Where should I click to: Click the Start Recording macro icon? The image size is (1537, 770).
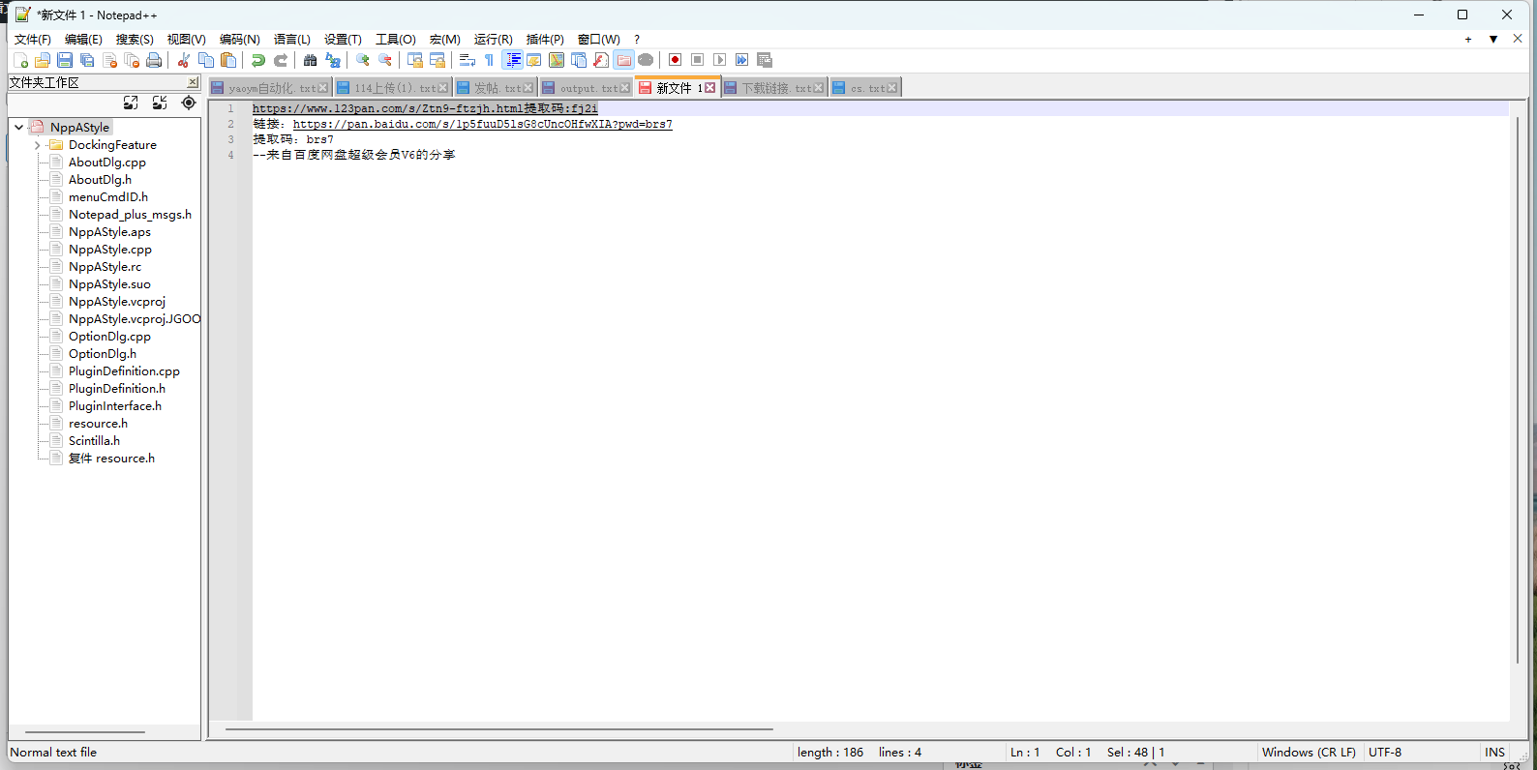pyautogui.click(x=676, y=60)
